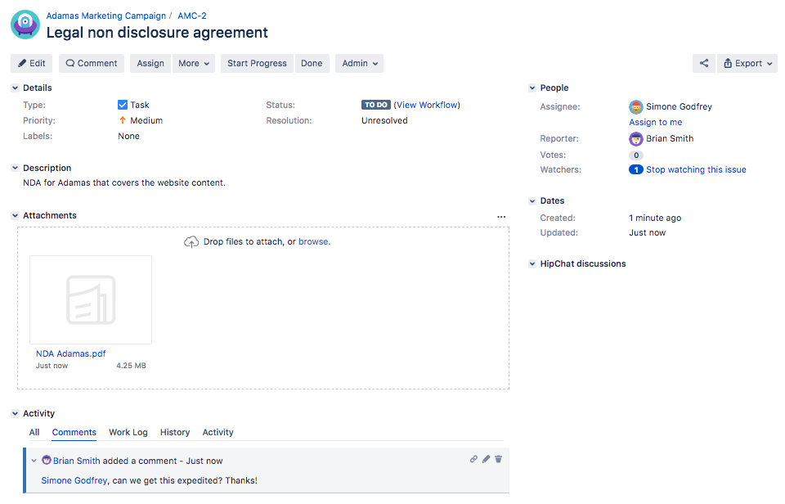This screenshot has width=785, height=504.
Task: Click Stop watching this issue link
Action: point(696,169)
